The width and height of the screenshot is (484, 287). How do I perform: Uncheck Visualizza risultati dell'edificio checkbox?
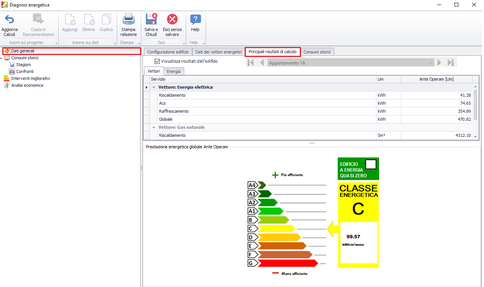157,61
